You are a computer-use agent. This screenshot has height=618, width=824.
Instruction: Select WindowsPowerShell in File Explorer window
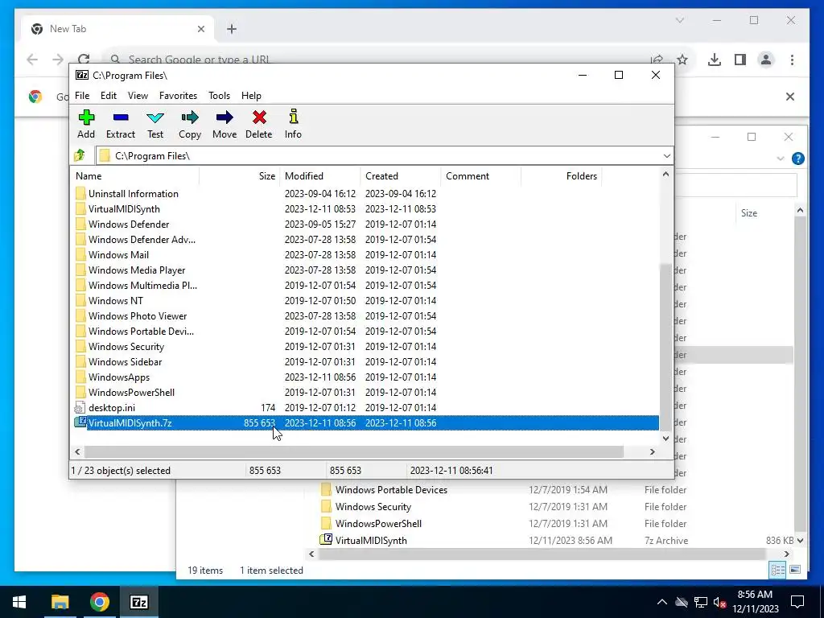click(378, 523)
